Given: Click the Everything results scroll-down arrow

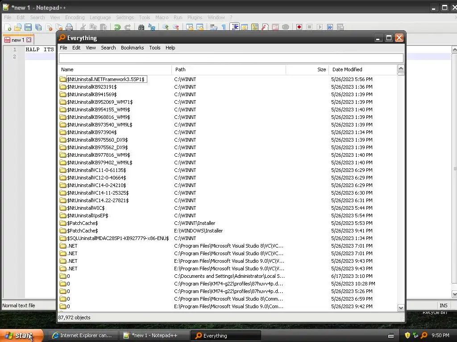Looking at the screenshot, I should pyautogui.click(x=401, y=308).
